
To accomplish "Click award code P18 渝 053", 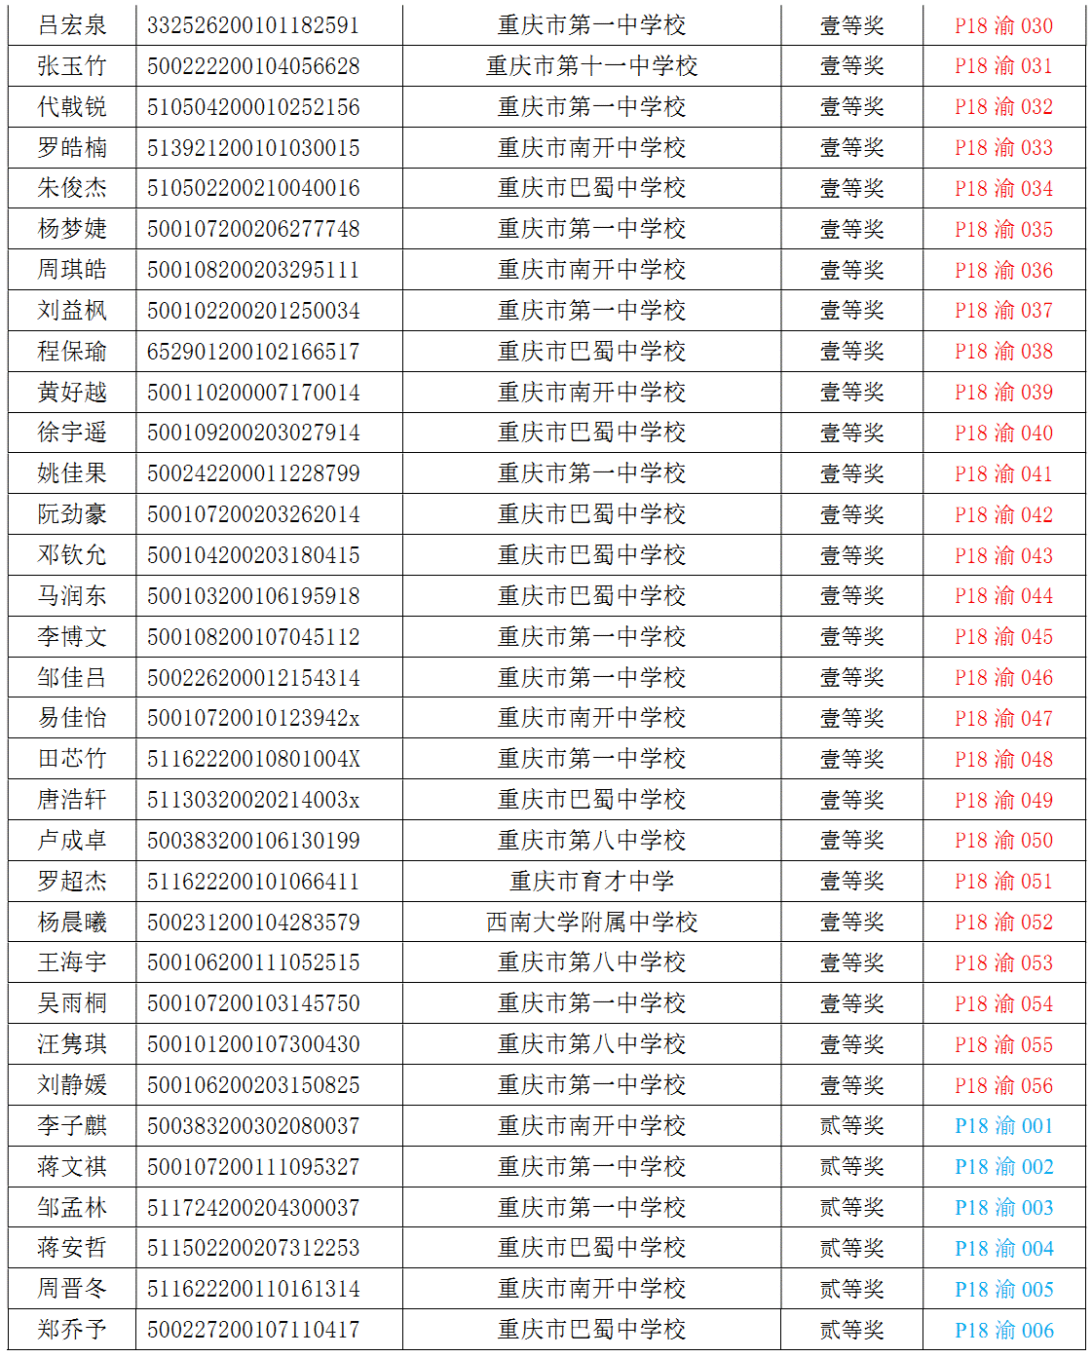I will coord(1003,963).
